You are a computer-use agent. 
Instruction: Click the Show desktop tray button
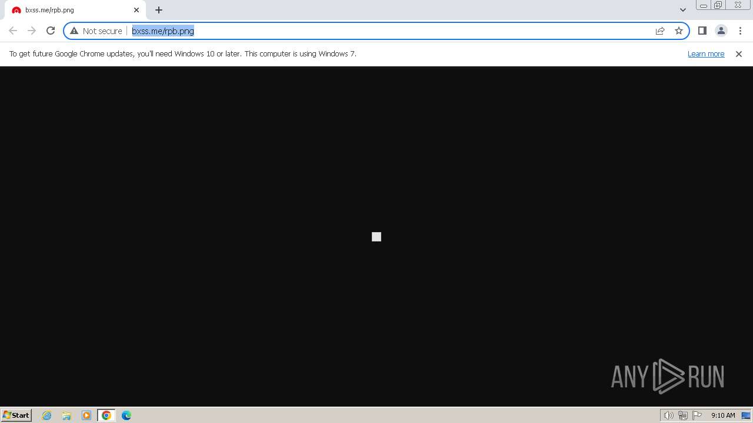[x=746, y=415]
